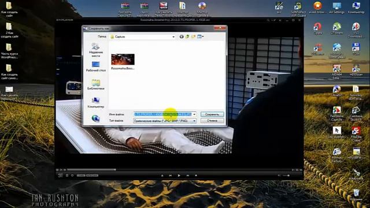Open Библиотеки in the places sidebar
The image size is (370, 208).
pyautogui.click(x=95, y=84)
